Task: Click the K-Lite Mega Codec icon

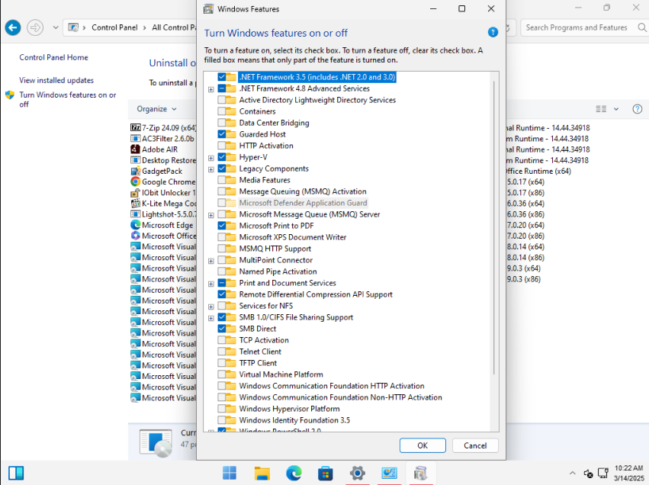Action: pos(135,203)
